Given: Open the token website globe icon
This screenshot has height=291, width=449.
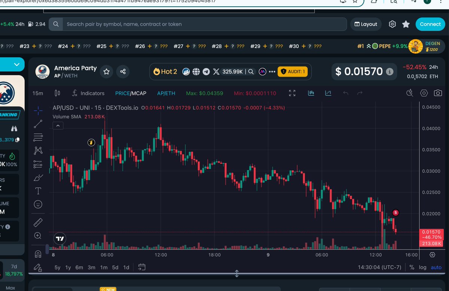Looking at the screenshot, I should 196,71.
